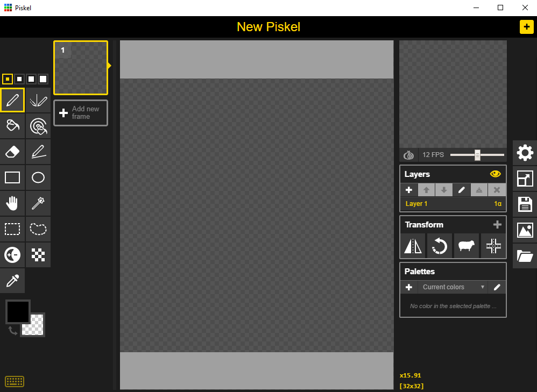Select the Rectangle tool
Image resolution: width=537 pixels, height=392 pixels.
[x=12, y=177]
